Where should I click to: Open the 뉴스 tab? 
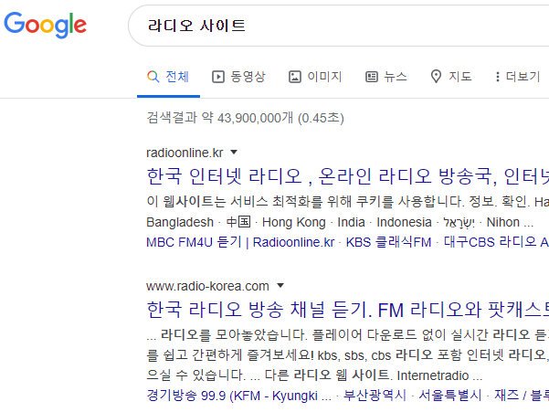[386, 77]
